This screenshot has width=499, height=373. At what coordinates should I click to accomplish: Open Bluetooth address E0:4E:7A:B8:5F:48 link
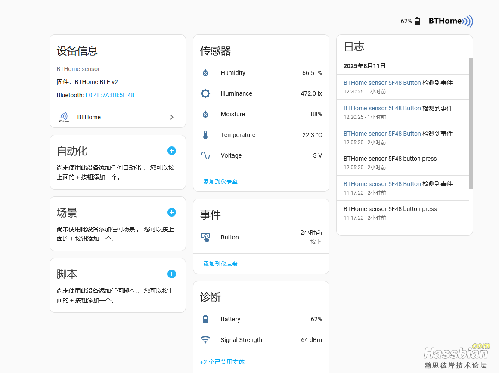pyautogui.click(x=110, y=95)
